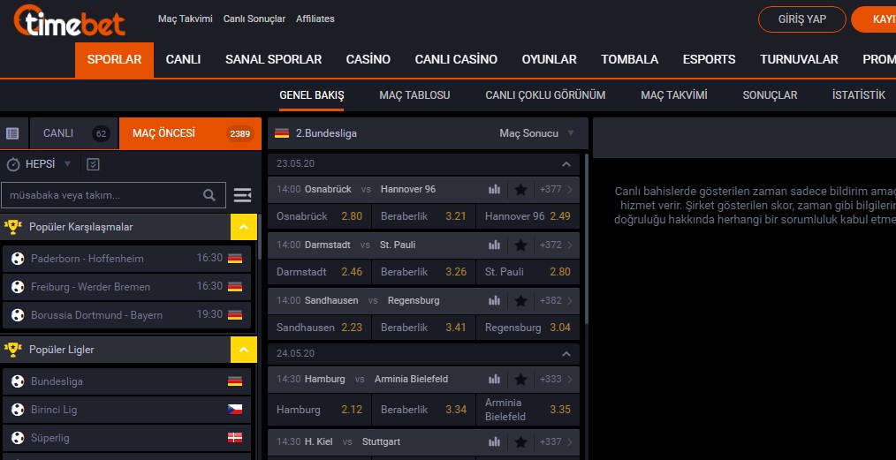
Task: Click the match list vertical scrollbar
Action: pos(586,239)
